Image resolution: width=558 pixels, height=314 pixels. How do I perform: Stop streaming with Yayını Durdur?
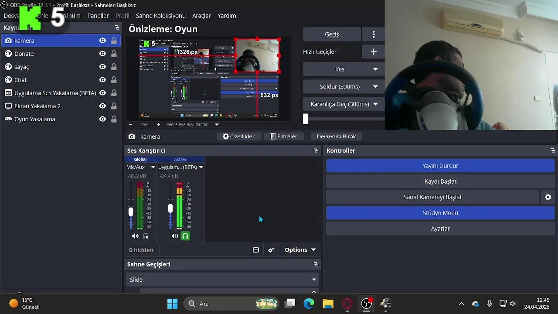pyautogui.click(x=440, y=166)
